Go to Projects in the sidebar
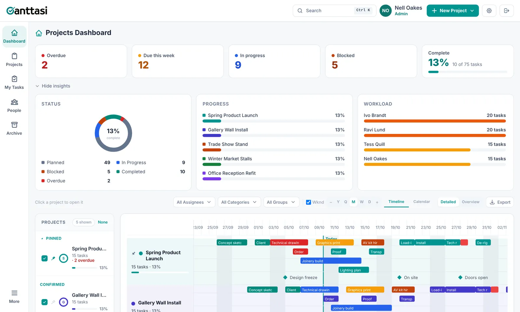This screenshot has width=520, height=312. click(x=14, y=60)
